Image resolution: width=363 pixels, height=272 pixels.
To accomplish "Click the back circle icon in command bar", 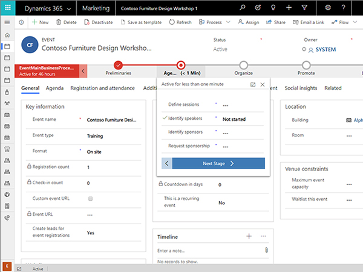I will point(21,22).
